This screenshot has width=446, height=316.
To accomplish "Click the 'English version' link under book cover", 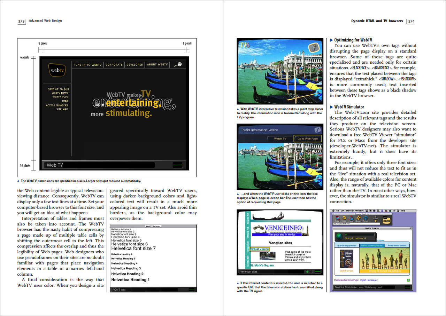I will pyautogui.click(x=346, y=271).
